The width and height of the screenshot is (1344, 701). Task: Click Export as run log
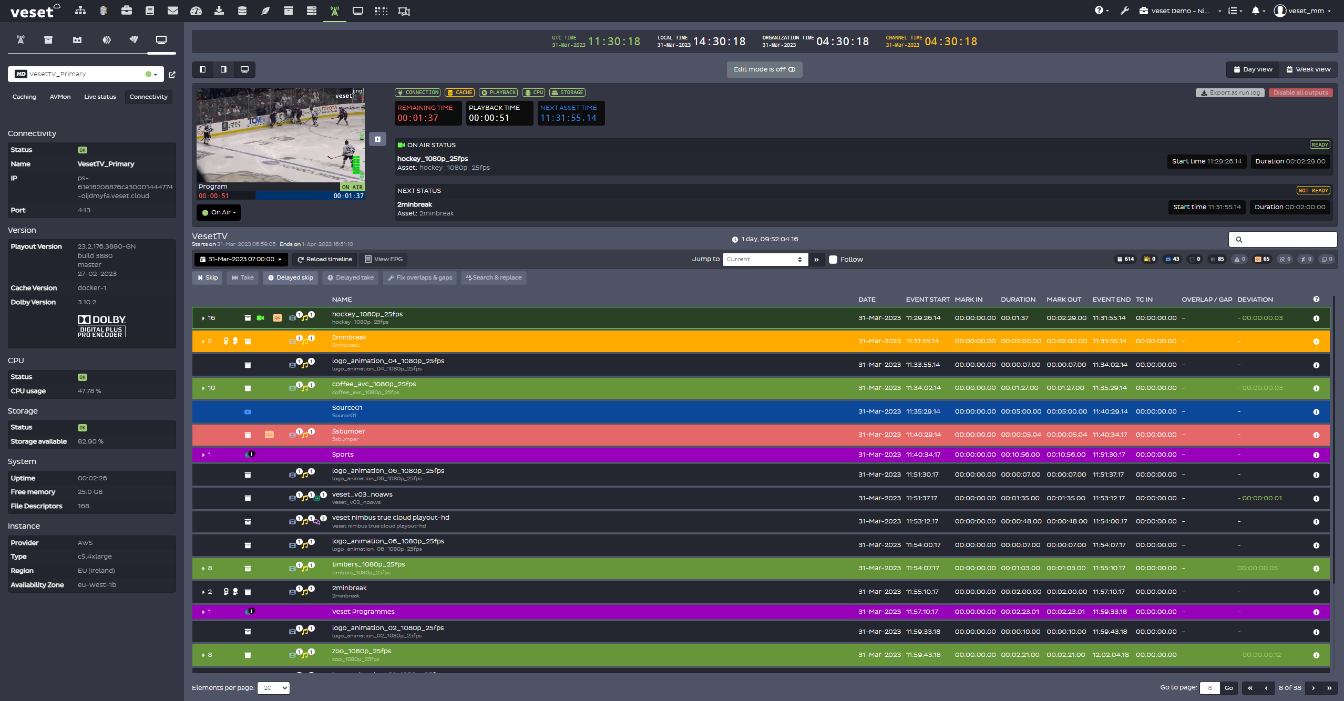(x=1230, y=92)
